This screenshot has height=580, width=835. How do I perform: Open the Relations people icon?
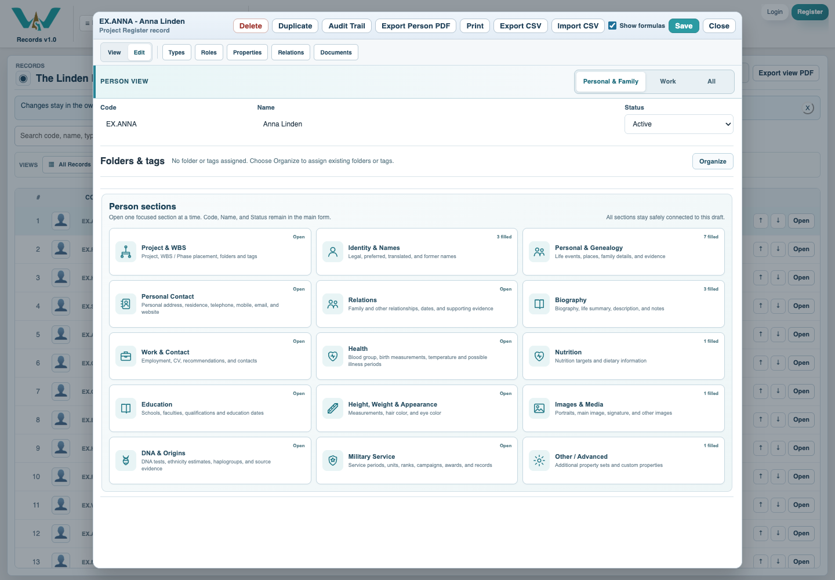[x=333, y=304]
